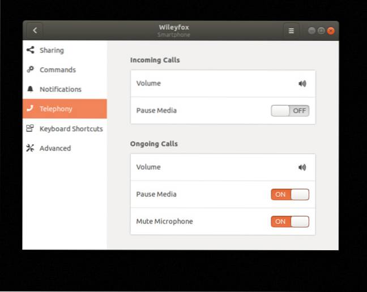Click the back arrow in header bar
This screenshot has width=367, height=292.
[x=35, y=31]
